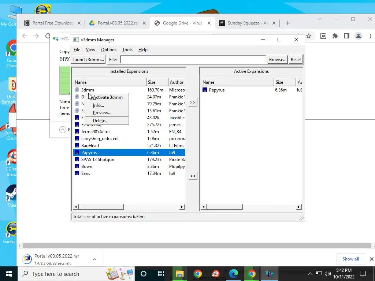Image resolution: width=375 pixels, height=281 pixels.
Task: Open the File menu in v3dmm Manager
Action: point(77,50)
